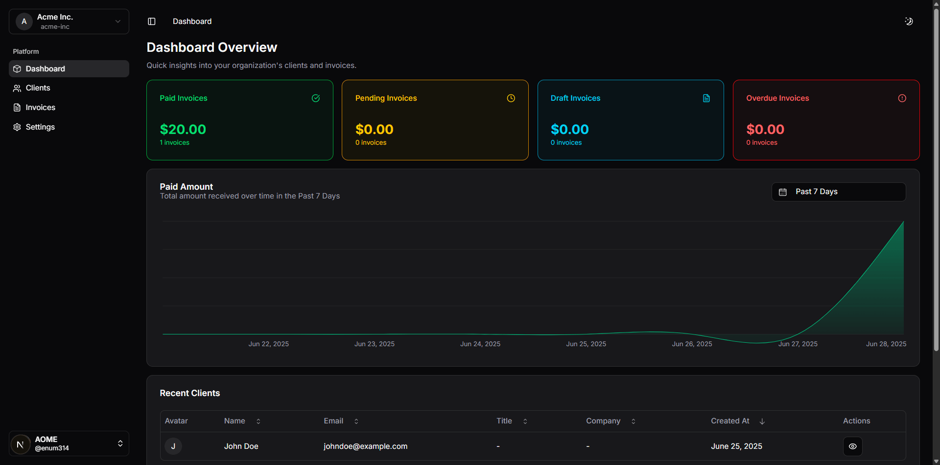Sort clients table by Name
This screenshot has width=940, height=465.
pyautogui.click(x=242, y=421)
